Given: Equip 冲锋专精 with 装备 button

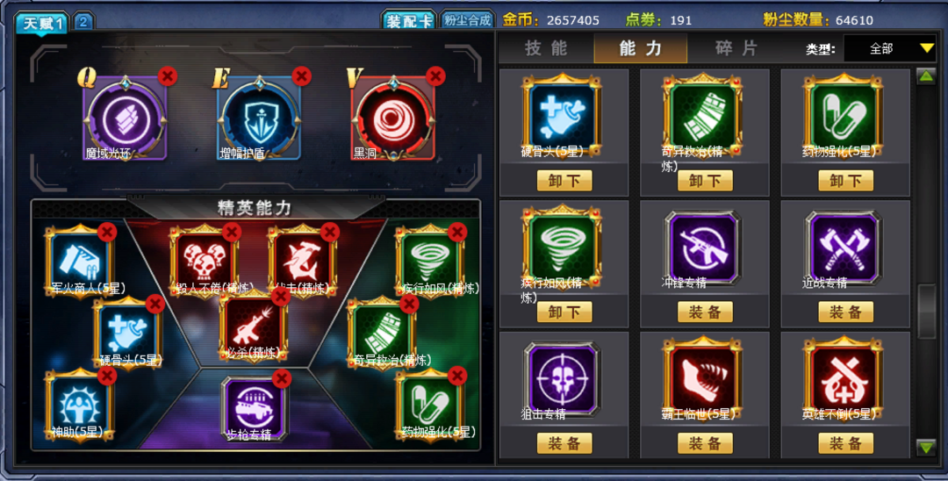Looking at the screenshot, I should pyautogui.click(x=705, y=312).
